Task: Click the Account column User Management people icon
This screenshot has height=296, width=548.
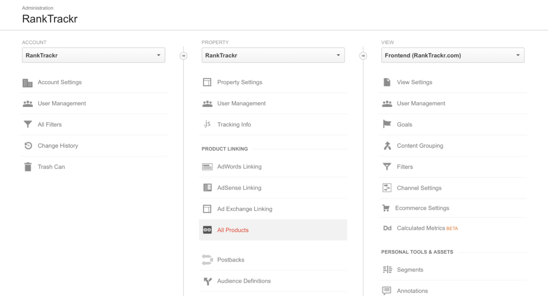Action: (x=28, y=104)
